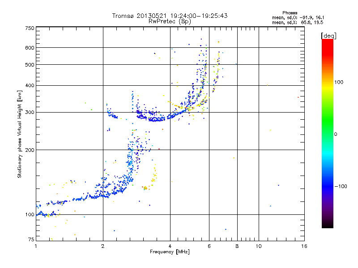Click the subtitle 'RwPretec (8p)'
Viewport: 358px width, 268px height.
point(170,21)
